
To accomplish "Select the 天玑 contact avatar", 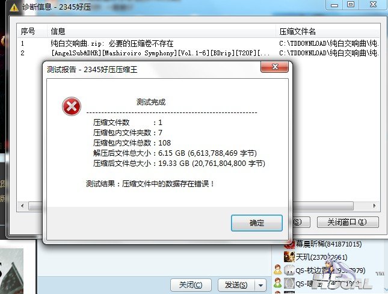I will 289,257.
